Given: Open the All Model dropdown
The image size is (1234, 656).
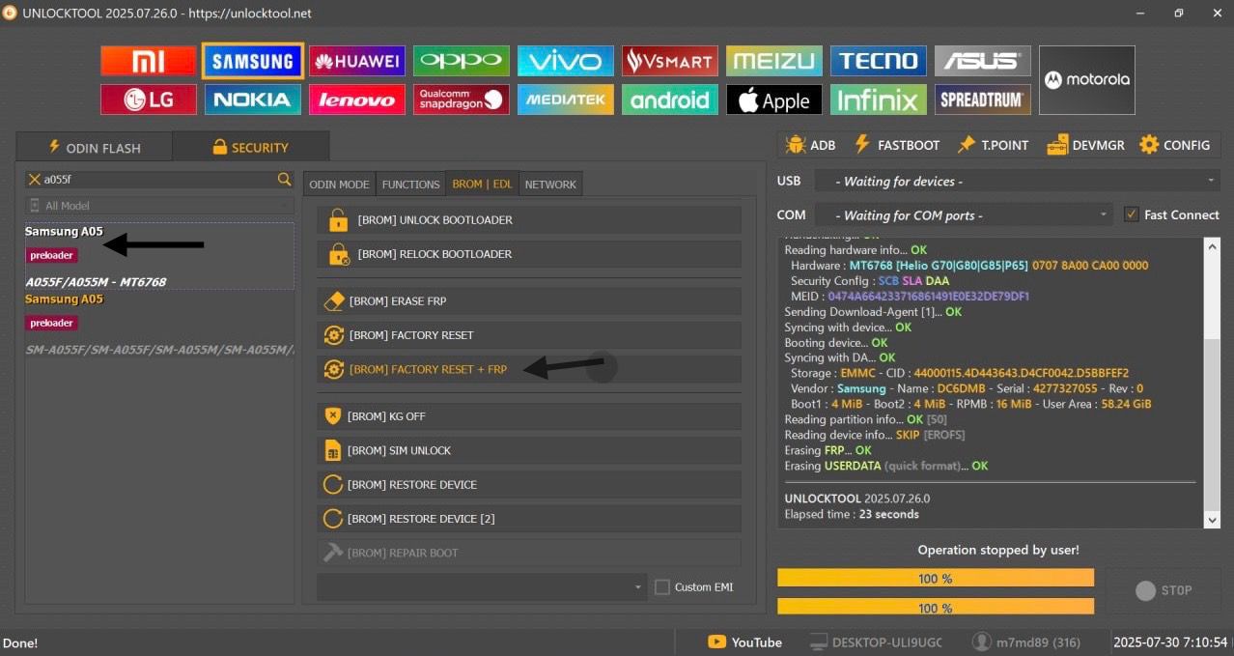Looking at the screenshot, I should click(159, 206).
